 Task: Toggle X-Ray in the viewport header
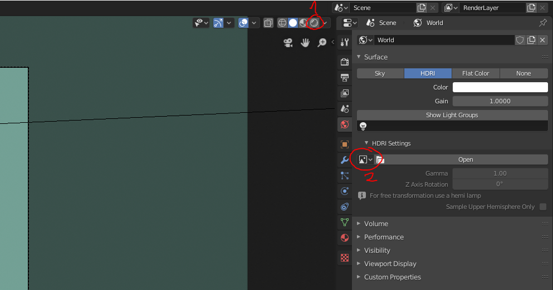tap(268, 23)
